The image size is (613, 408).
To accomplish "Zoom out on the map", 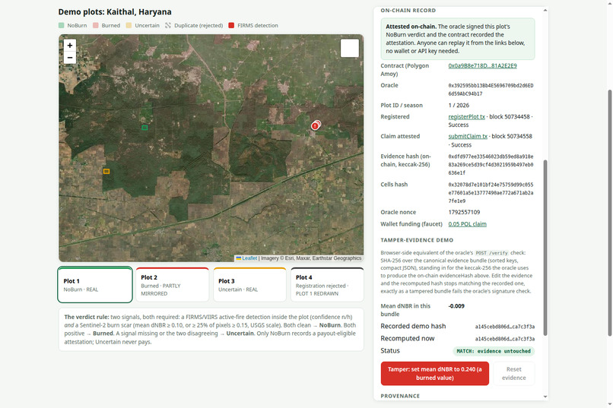I will (x=69, y=58).
